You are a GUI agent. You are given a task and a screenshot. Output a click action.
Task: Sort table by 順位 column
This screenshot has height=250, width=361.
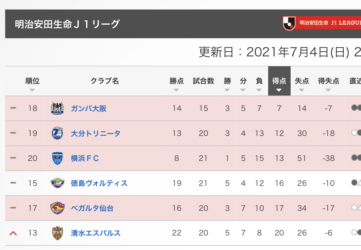point(32,84)
